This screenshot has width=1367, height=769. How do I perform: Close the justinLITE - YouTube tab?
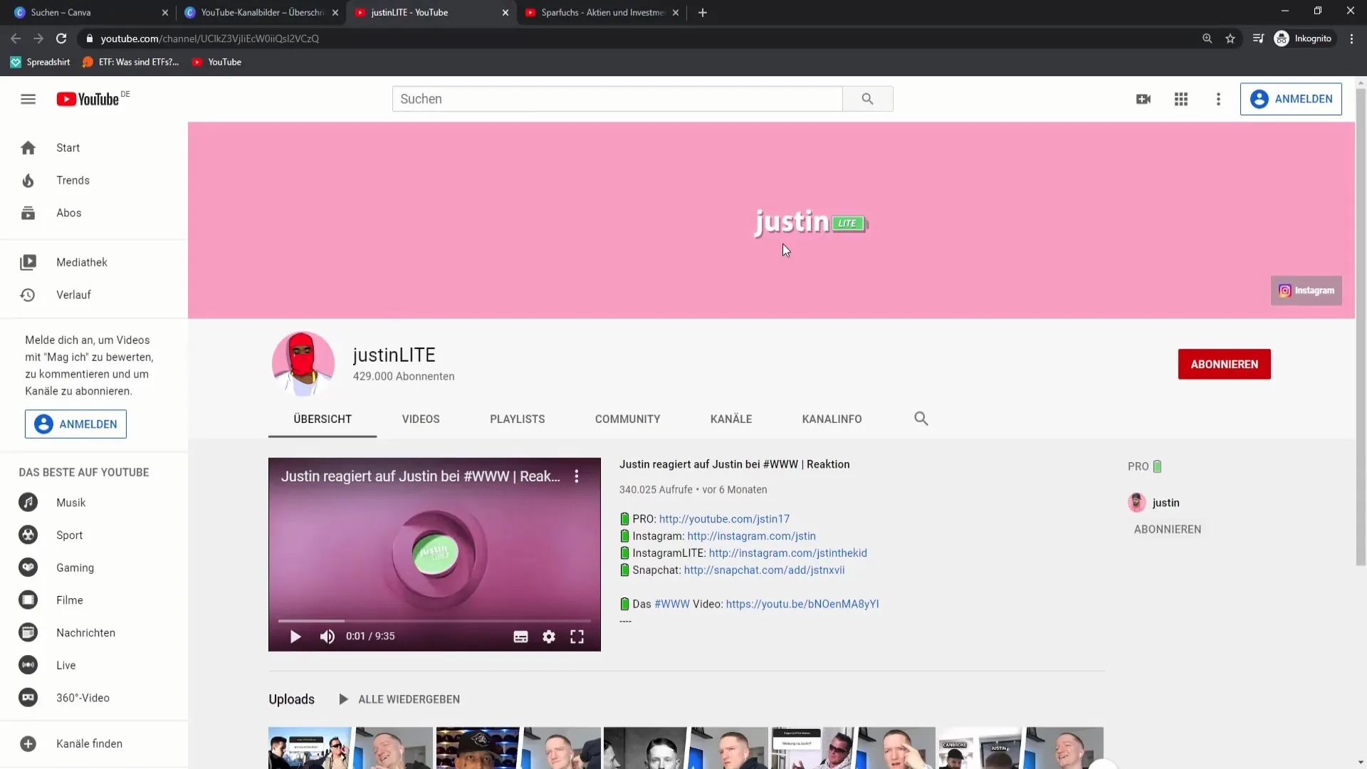point(506,12)
